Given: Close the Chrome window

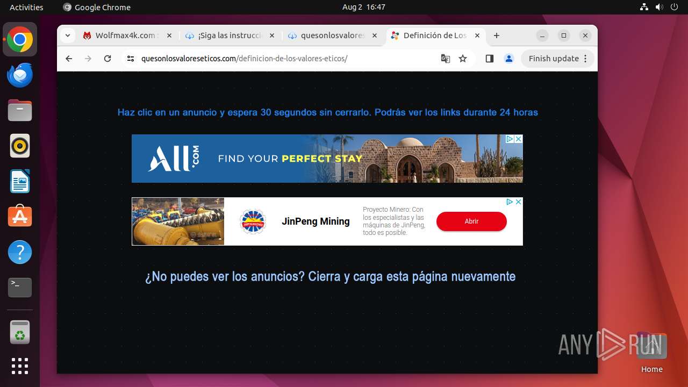Looking at the screenshot, I should click(585, 35).
